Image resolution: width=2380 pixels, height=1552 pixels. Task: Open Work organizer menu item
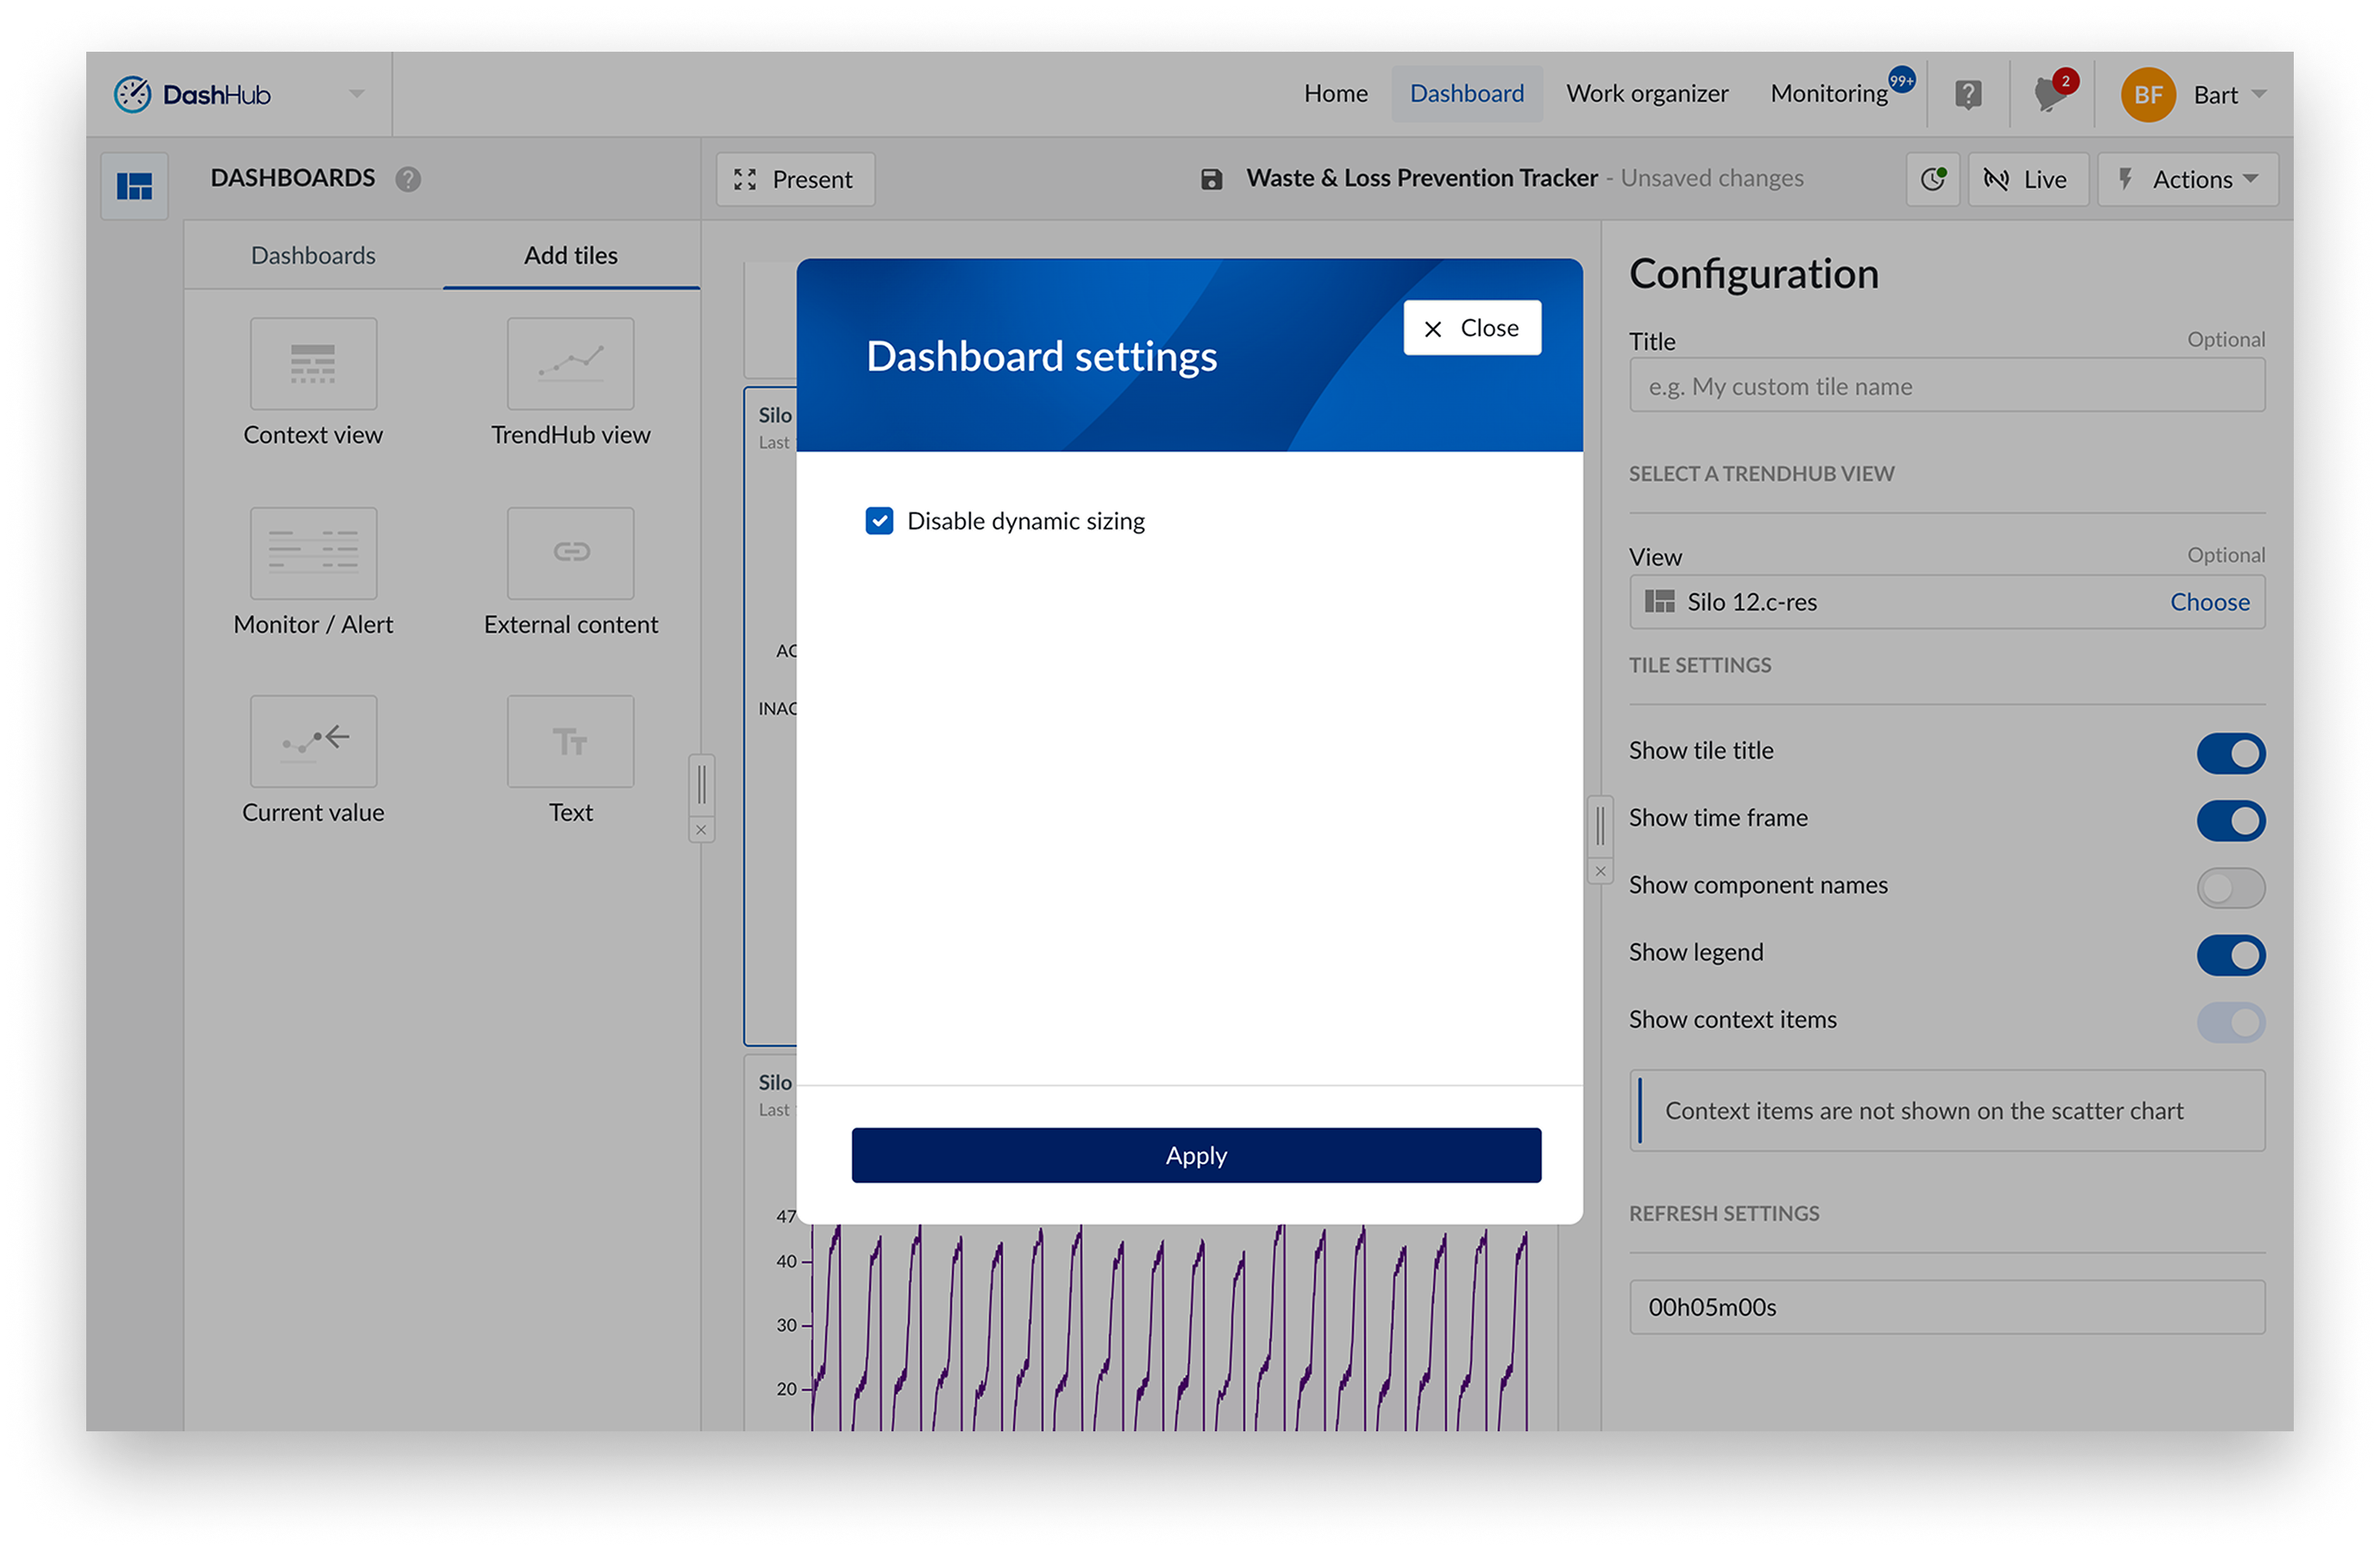click(x=1646, y=94)
